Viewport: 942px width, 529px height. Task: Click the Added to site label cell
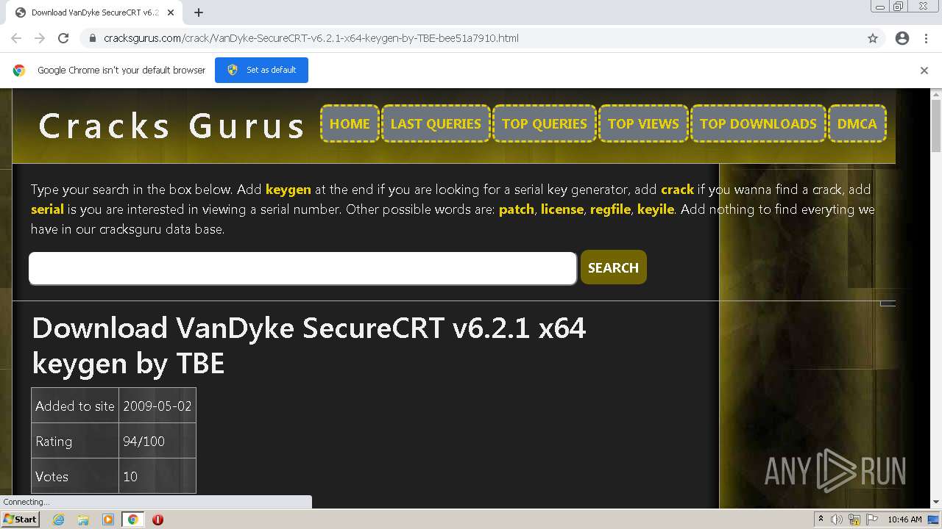pos(75,406)
